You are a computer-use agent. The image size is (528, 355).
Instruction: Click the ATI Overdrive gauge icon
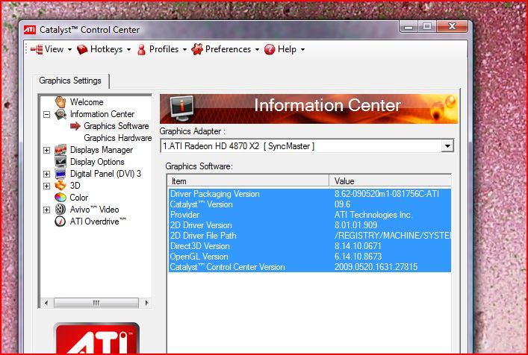tap(60, 222)
